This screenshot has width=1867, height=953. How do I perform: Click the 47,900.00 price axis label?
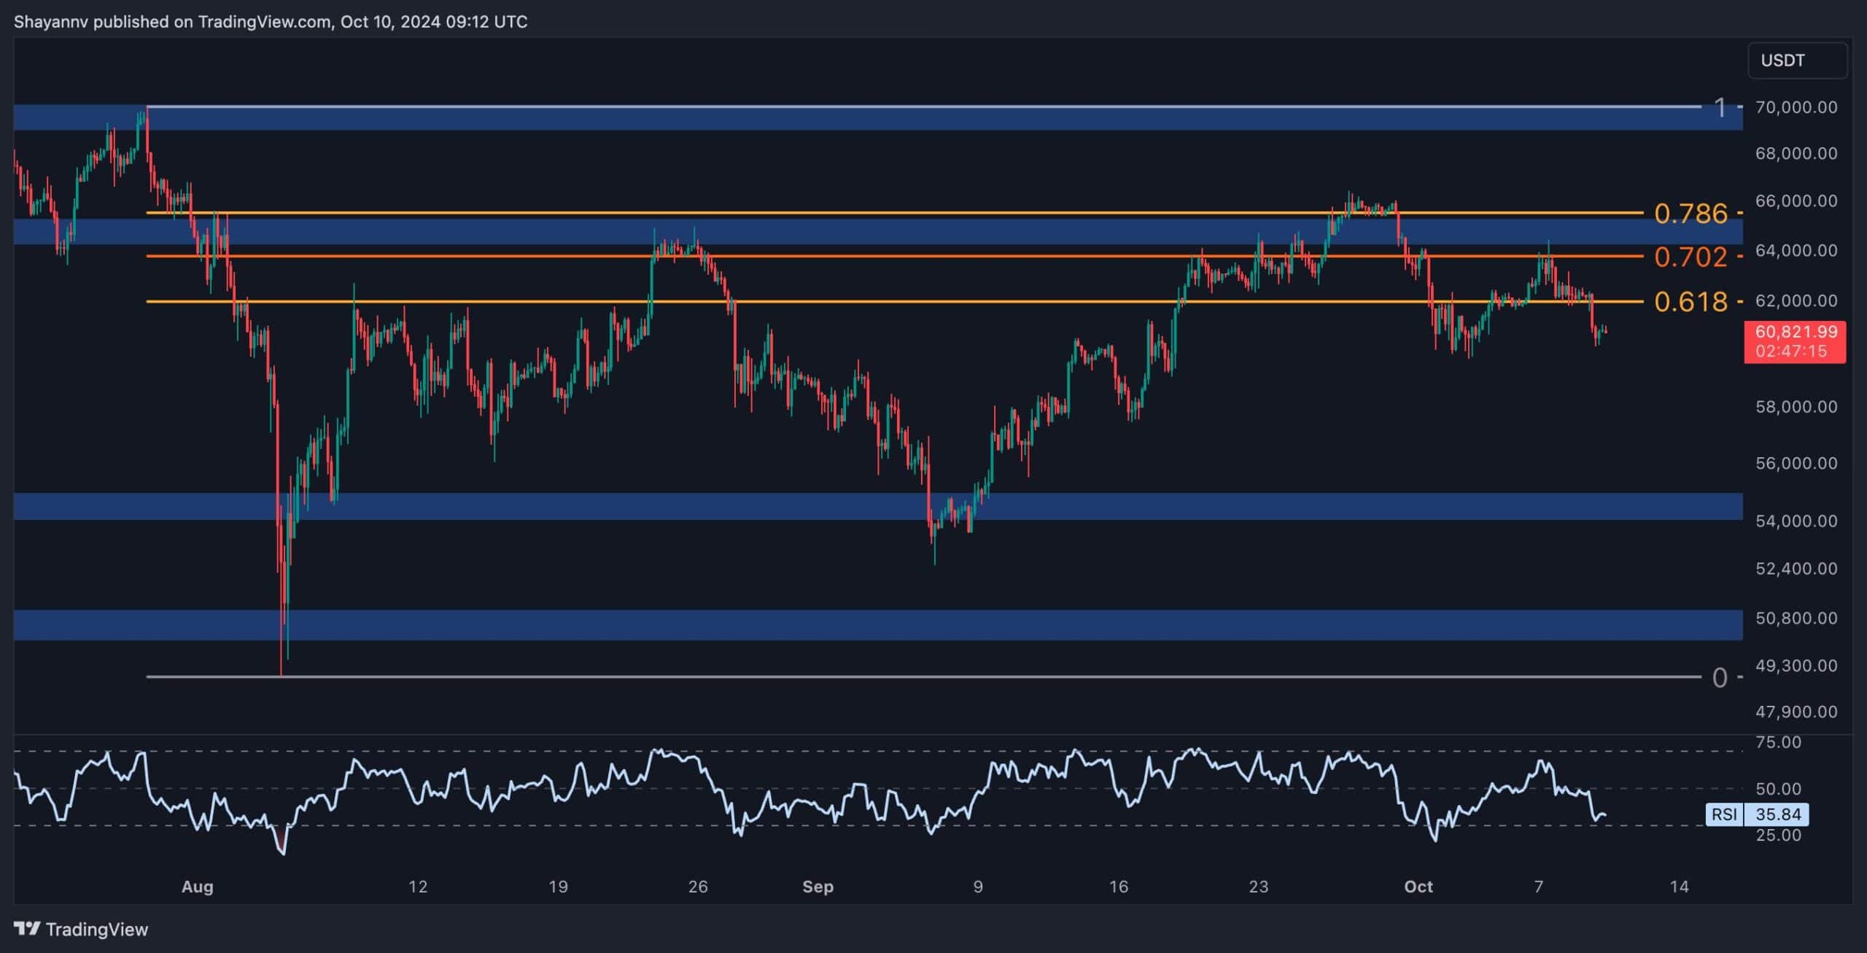pos(1796,711)
